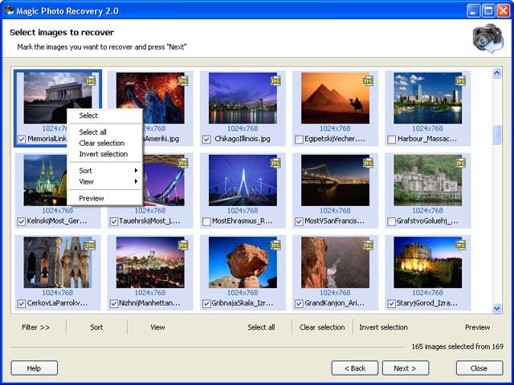Click the vertical scrollbar down arrow
Screen dimensions: 514x385
[x=497, y=308]
